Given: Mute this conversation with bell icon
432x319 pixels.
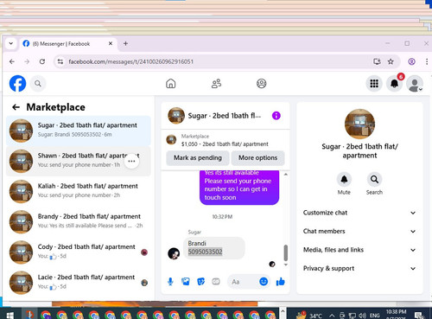Looking at the screenshot, I should 344,179.
